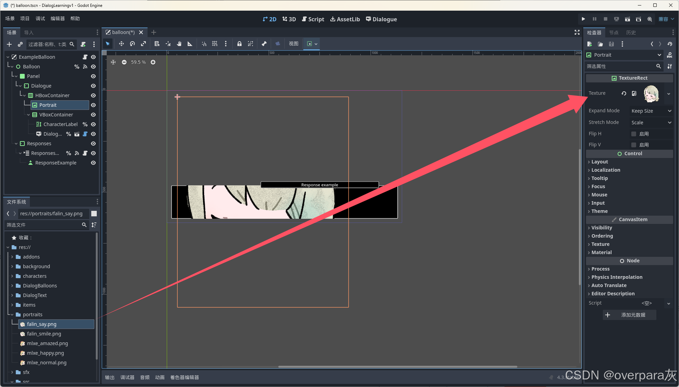Open the 调试 menu
This screenshot has width=679, height=387.
click(40, 19)
